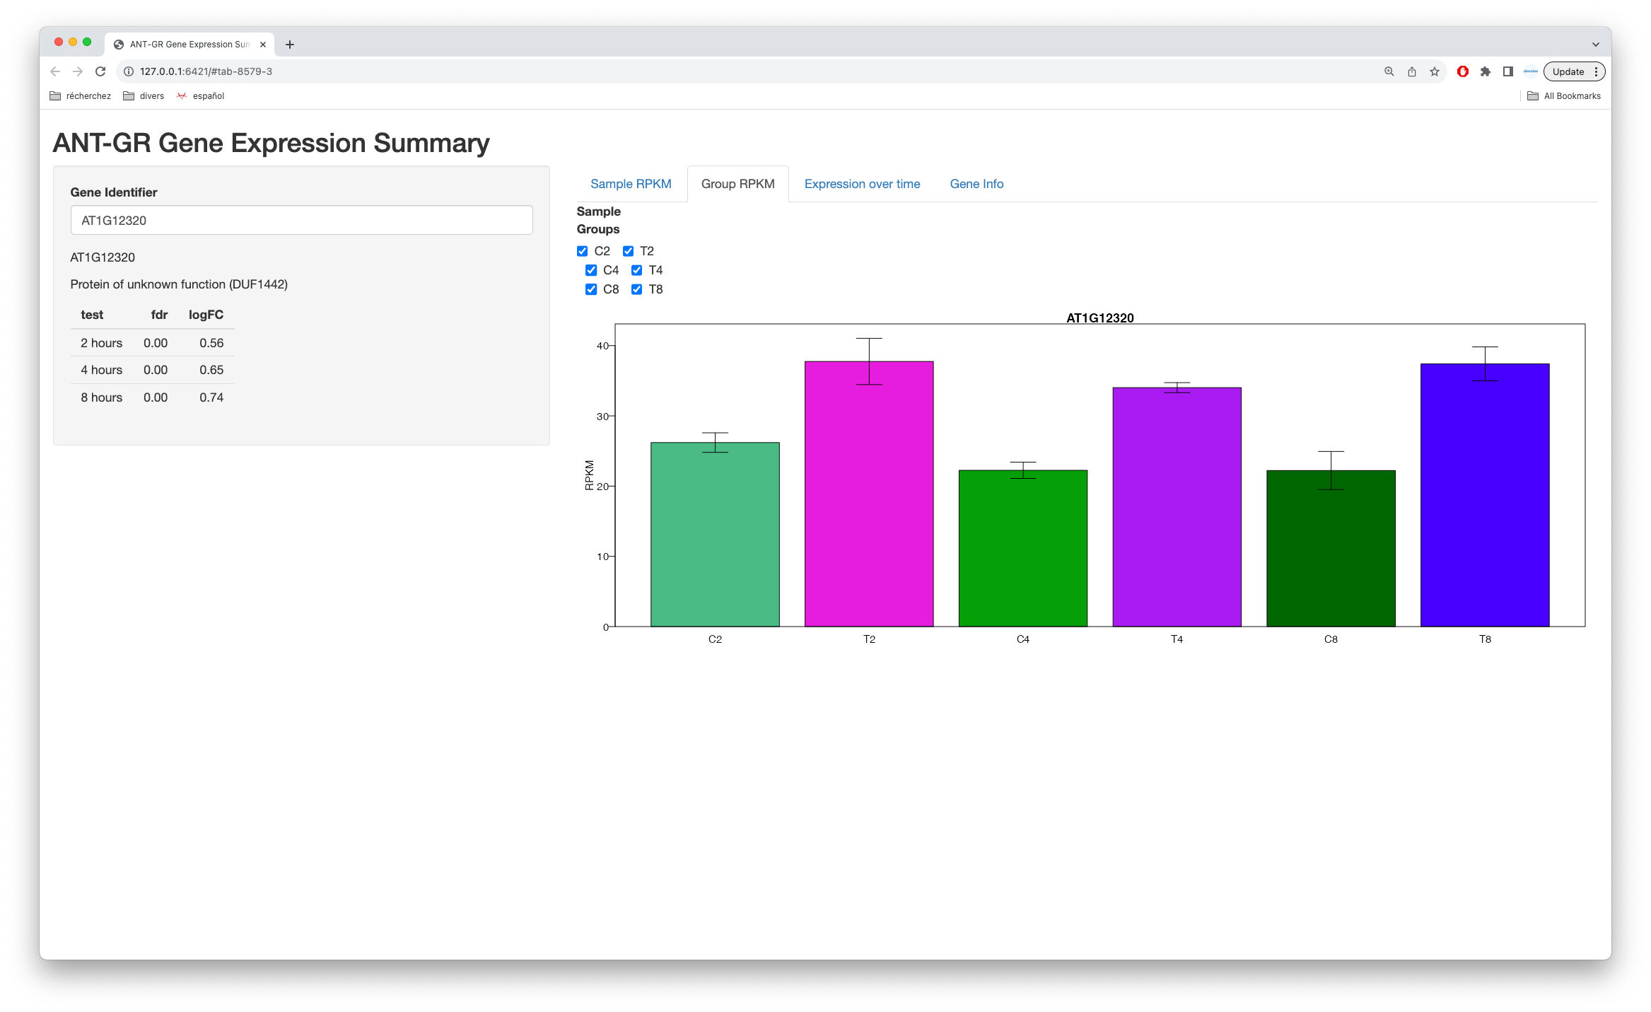Click the Gene Identifier input field

(x=301, y=220)
